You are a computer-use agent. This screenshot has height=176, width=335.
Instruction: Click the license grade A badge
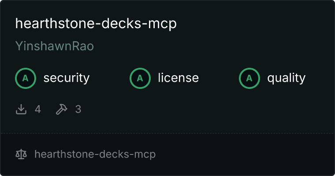click(x=140, y=78)
